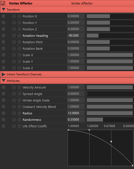Collapse the Transform section
Image resolution: width=134 pixels, height=169 pixels.
[4, 9]
